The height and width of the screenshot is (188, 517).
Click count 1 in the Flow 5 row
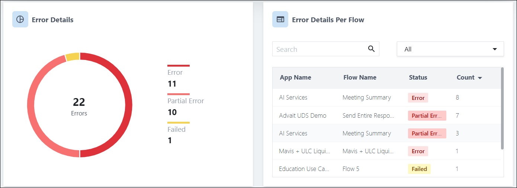point(457,169)
